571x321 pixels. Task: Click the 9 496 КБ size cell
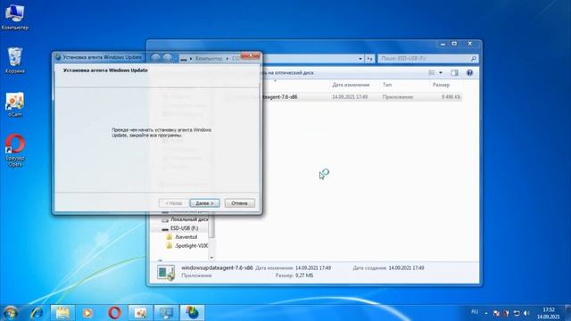451,97
